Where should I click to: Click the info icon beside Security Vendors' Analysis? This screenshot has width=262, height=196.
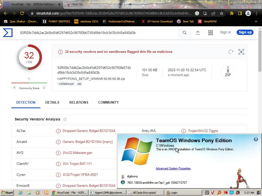coord(65,119)
